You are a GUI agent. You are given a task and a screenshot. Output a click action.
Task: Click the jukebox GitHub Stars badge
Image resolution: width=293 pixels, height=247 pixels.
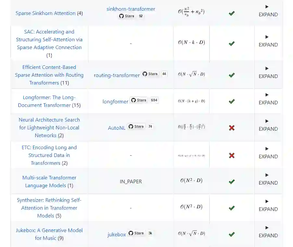coord(141,233)
